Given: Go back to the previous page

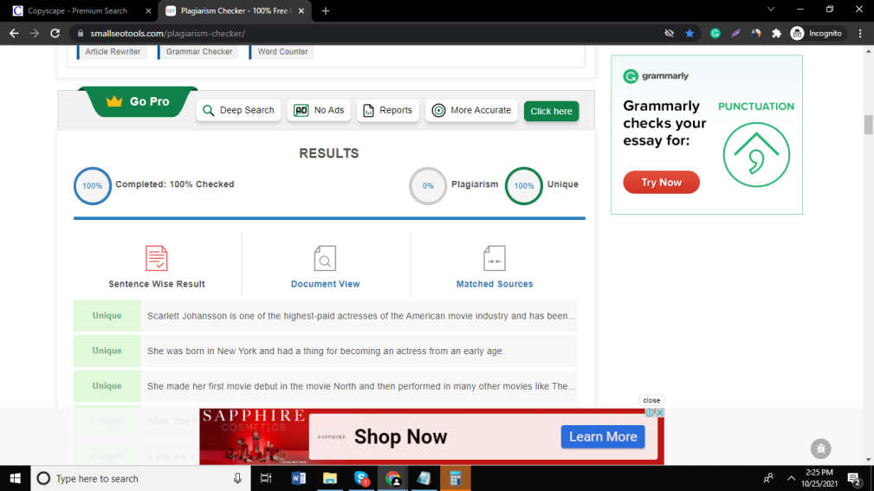Looking at the screenshot, I should (14, 34).
